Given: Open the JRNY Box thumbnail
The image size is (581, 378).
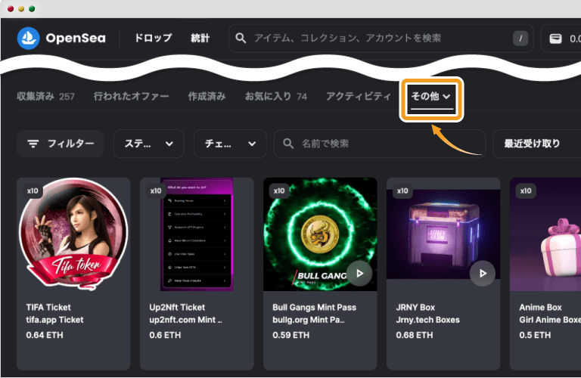Looking at the screenshot, I should coord(443,234).
